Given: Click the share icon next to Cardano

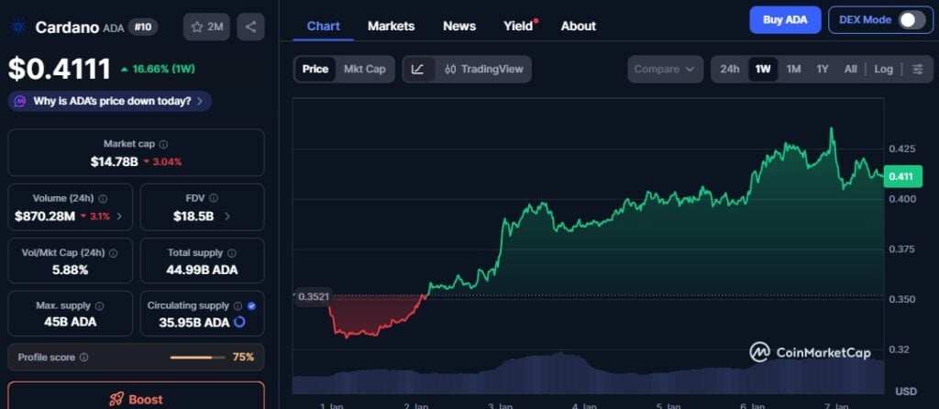Looking at the screenshot, I should 250,27.
